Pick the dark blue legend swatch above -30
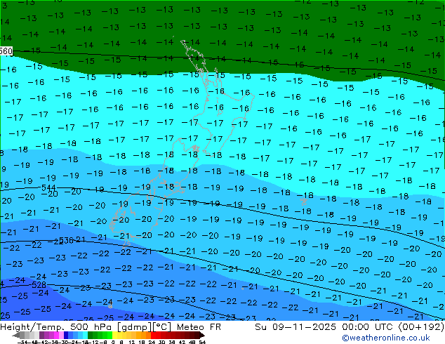The height and width of the screenshot is (344, 445). (66, 335)
